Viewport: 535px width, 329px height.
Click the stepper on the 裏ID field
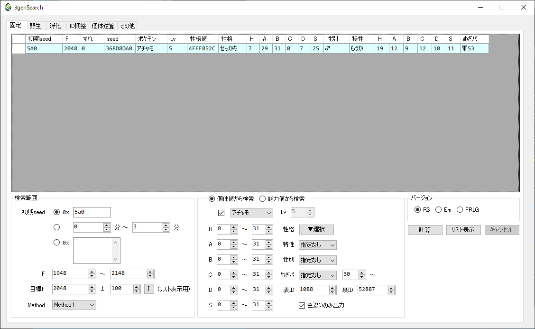[391, 290]
